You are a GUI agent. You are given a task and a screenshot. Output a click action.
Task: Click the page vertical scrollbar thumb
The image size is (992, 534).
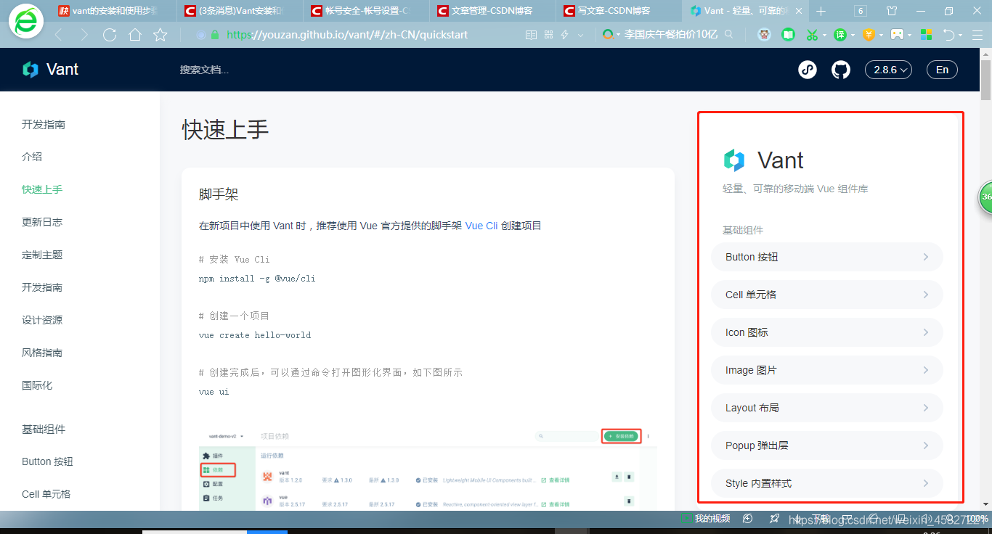[x=985, y=80]
